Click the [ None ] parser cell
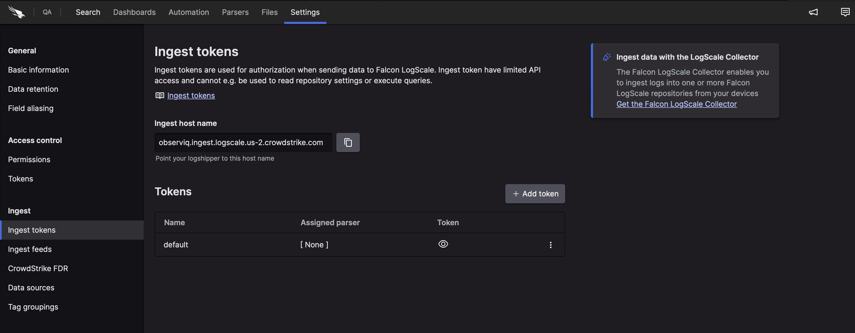 point(314,245)
